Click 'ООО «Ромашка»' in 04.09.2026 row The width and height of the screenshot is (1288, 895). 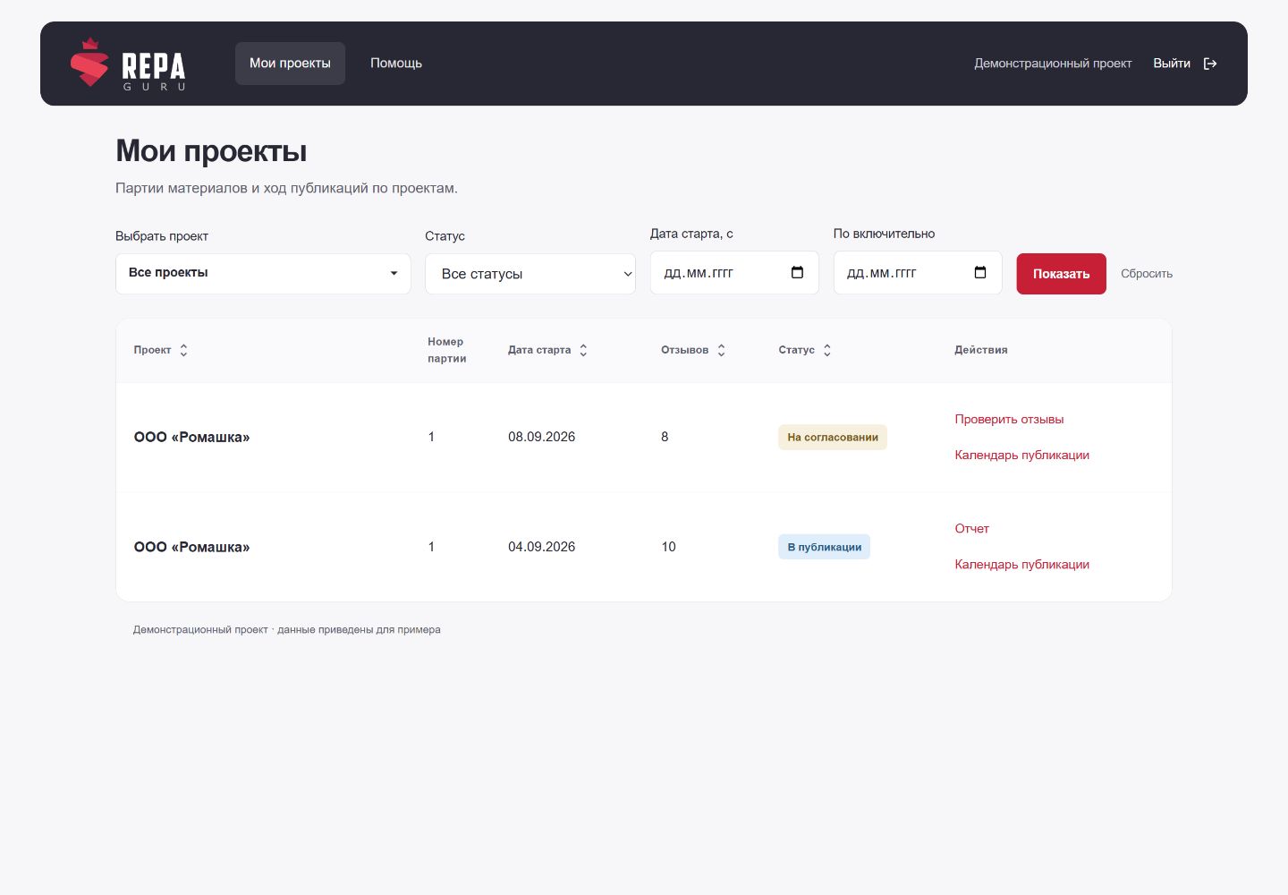(191, 547)
